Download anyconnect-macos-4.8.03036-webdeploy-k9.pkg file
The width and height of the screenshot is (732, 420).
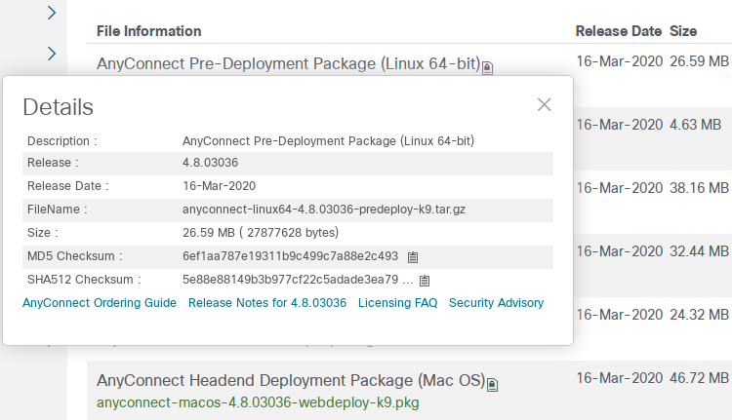tap(258, 402)
